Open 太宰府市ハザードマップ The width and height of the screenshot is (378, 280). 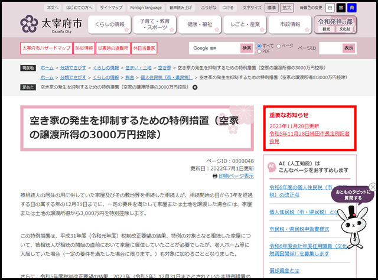47,48
